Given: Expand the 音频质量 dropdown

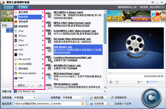Looking at the screenshot, I should (83, 98).
